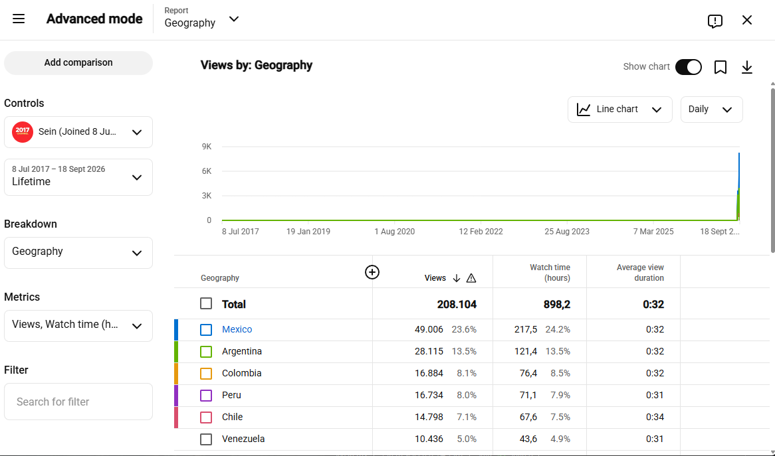Viewport: 775px width, 456px height.
Task: Open the Report Geography selector
Action: (201, 19)
